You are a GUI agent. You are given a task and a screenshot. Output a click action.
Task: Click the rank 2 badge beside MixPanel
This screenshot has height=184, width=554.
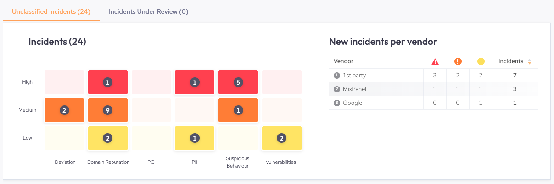[x=336, y=89]
